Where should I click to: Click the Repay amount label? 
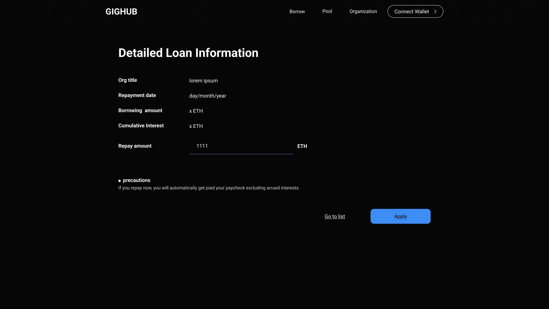(135, 146)
